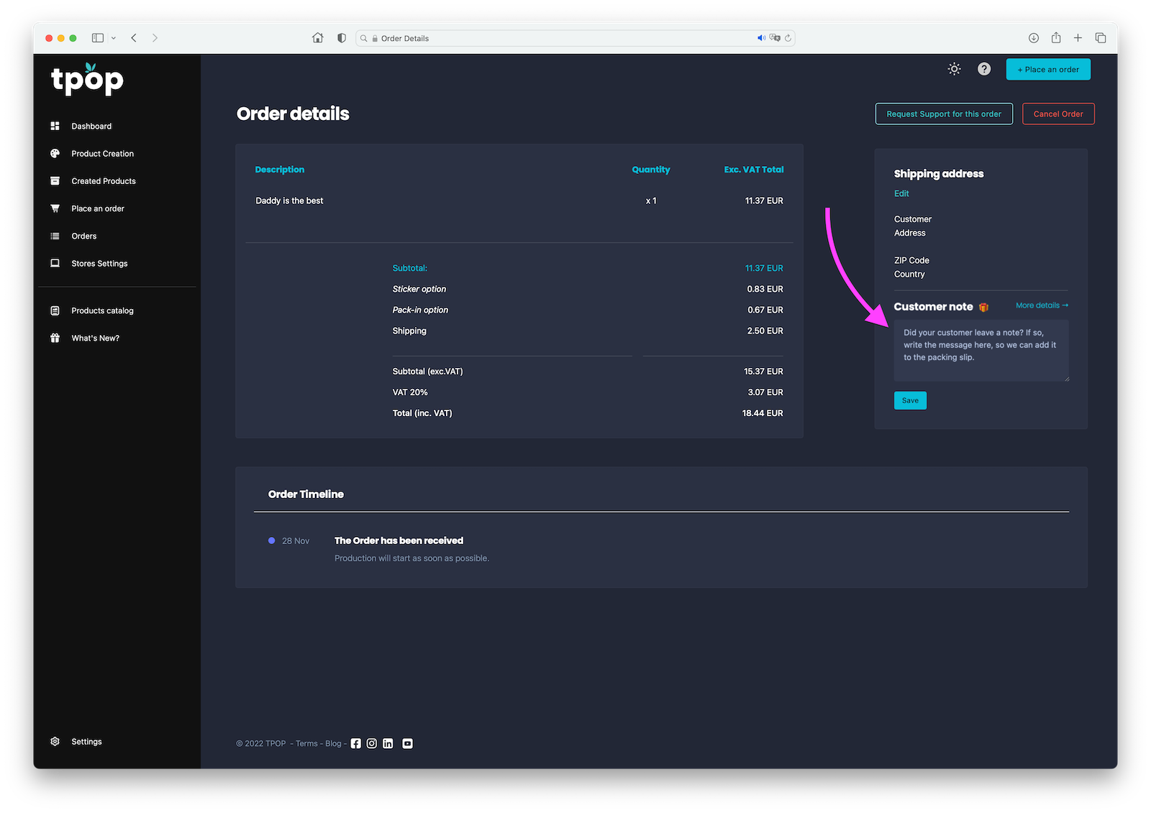The height and width of the screenshot is (813, 1151).
Task: Click the customer note text area
Action: tap(981, 351)
